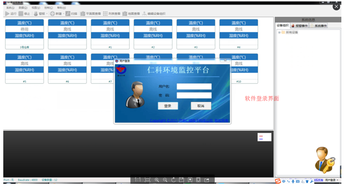Click the share viewer icon
Viewport: 347px width, 188px height.
tap(207, 180)
